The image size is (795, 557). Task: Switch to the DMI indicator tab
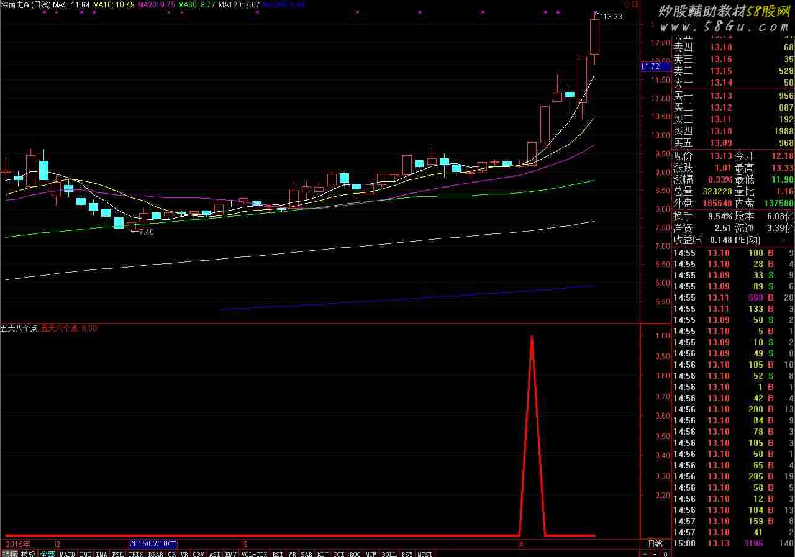pyautogui.click(x=85, y=553)
